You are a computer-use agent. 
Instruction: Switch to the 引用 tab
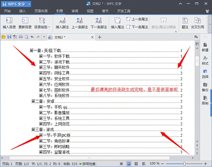tap(59, 11)
